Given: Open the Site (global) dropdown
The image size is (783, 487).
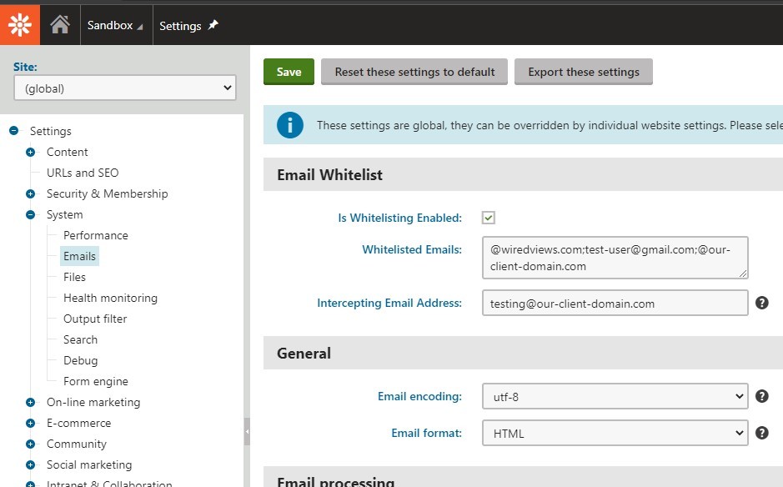Looking at the screenshot, I should point(125,88).
